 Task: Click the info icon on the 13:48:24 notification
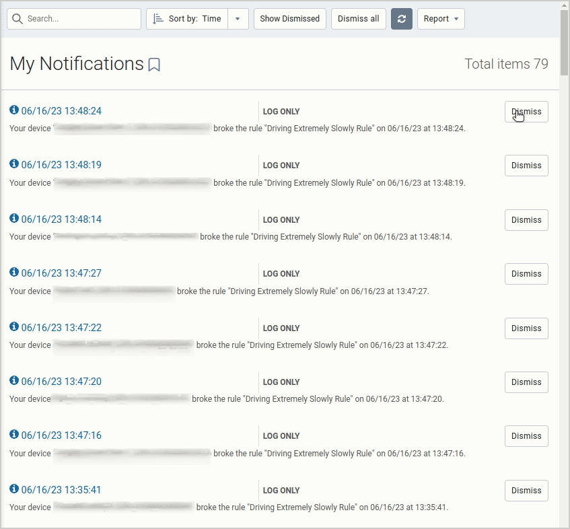click(x=13, y=110)
